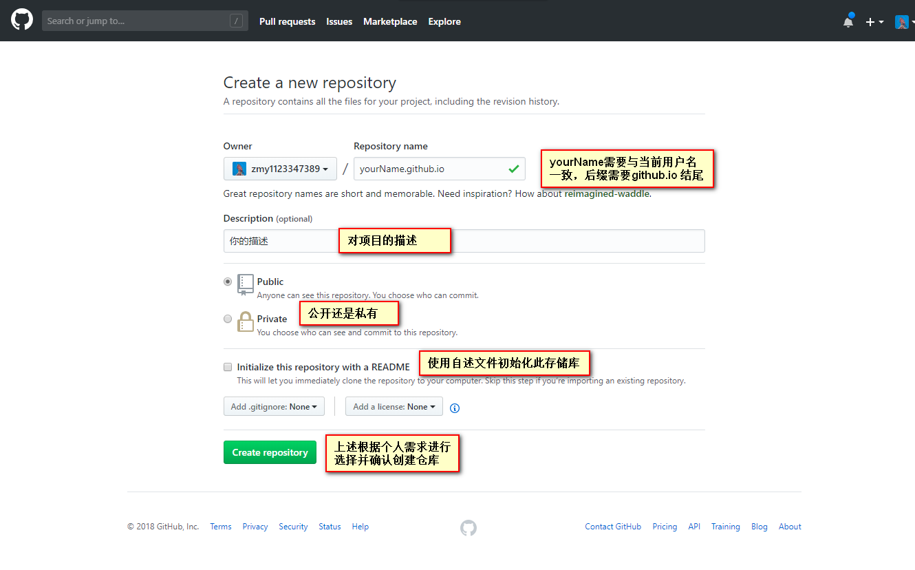Image resolution: width=915 pixels, height=570 pixels.
Task: Select the Public radio button
Action: point(228,282)
